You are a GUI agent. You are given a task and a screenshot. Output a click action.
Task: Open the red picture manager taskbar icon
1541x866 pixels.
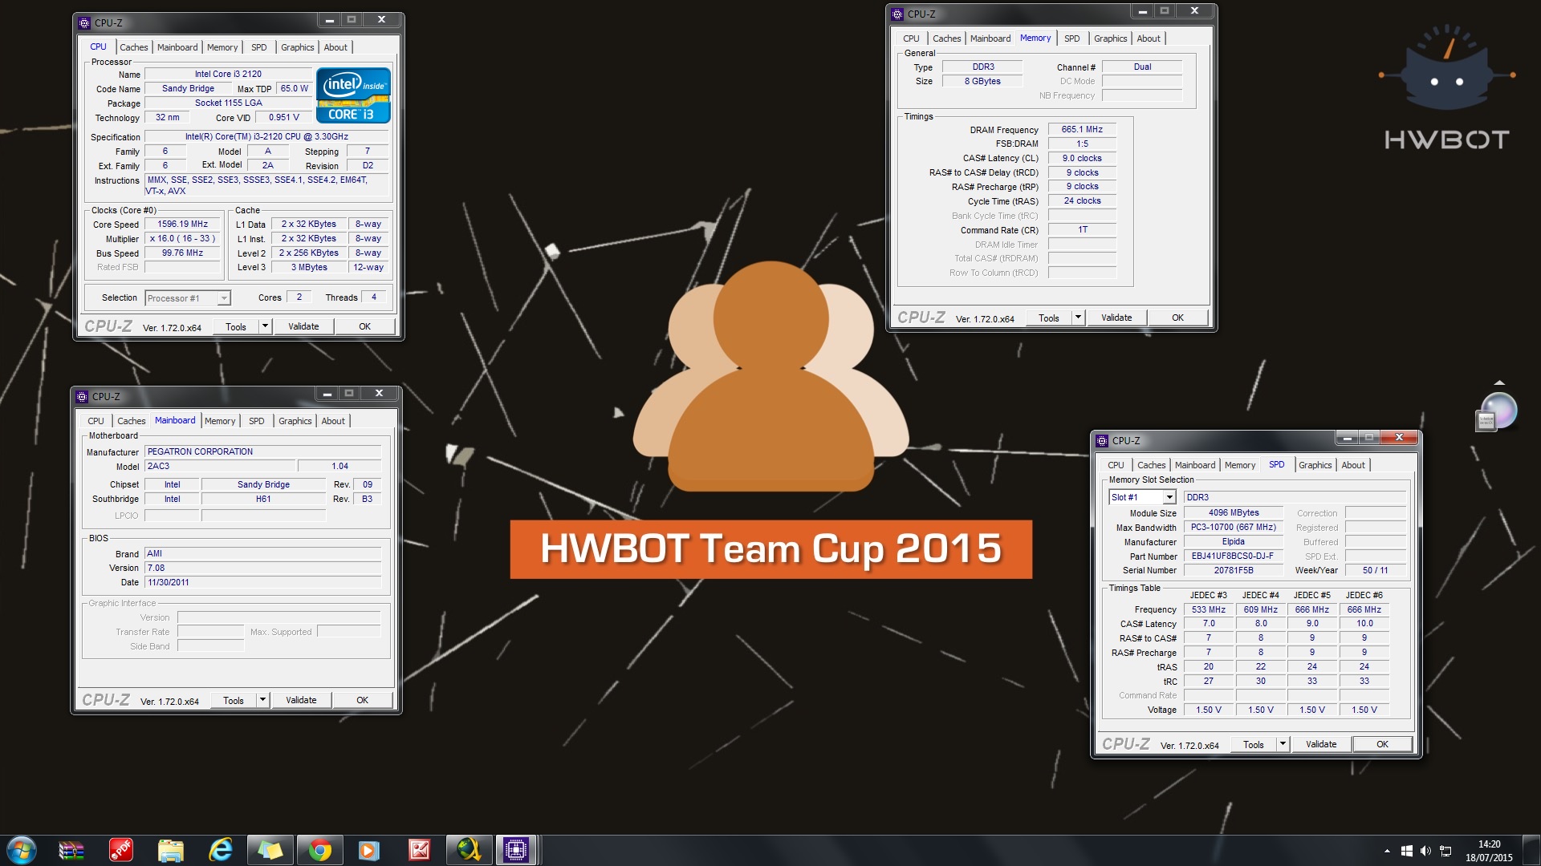coord(420,850)
